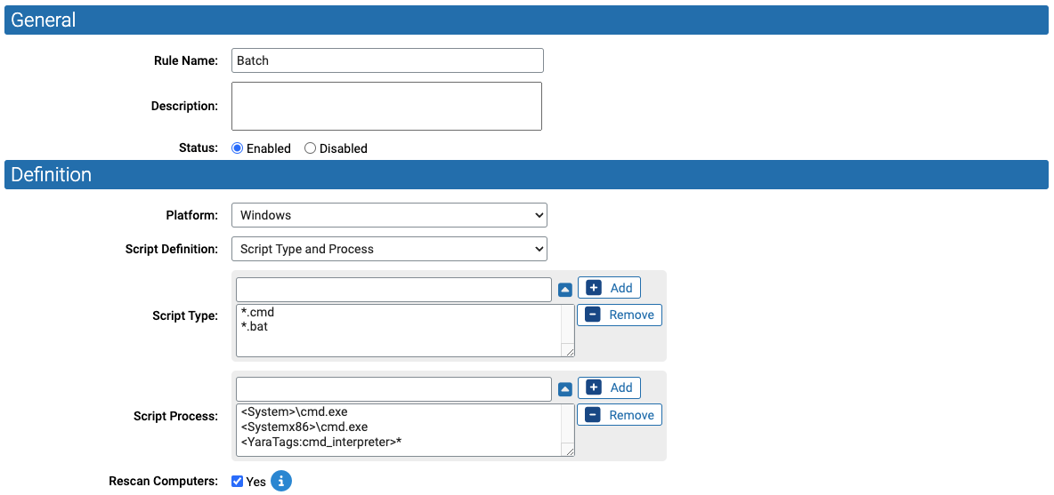Click plus icon to add Script Process

pos(594,387)
